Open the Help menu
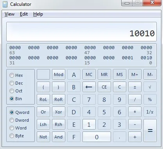Viewport: 163px width, 149px height. tap(38, 14)
